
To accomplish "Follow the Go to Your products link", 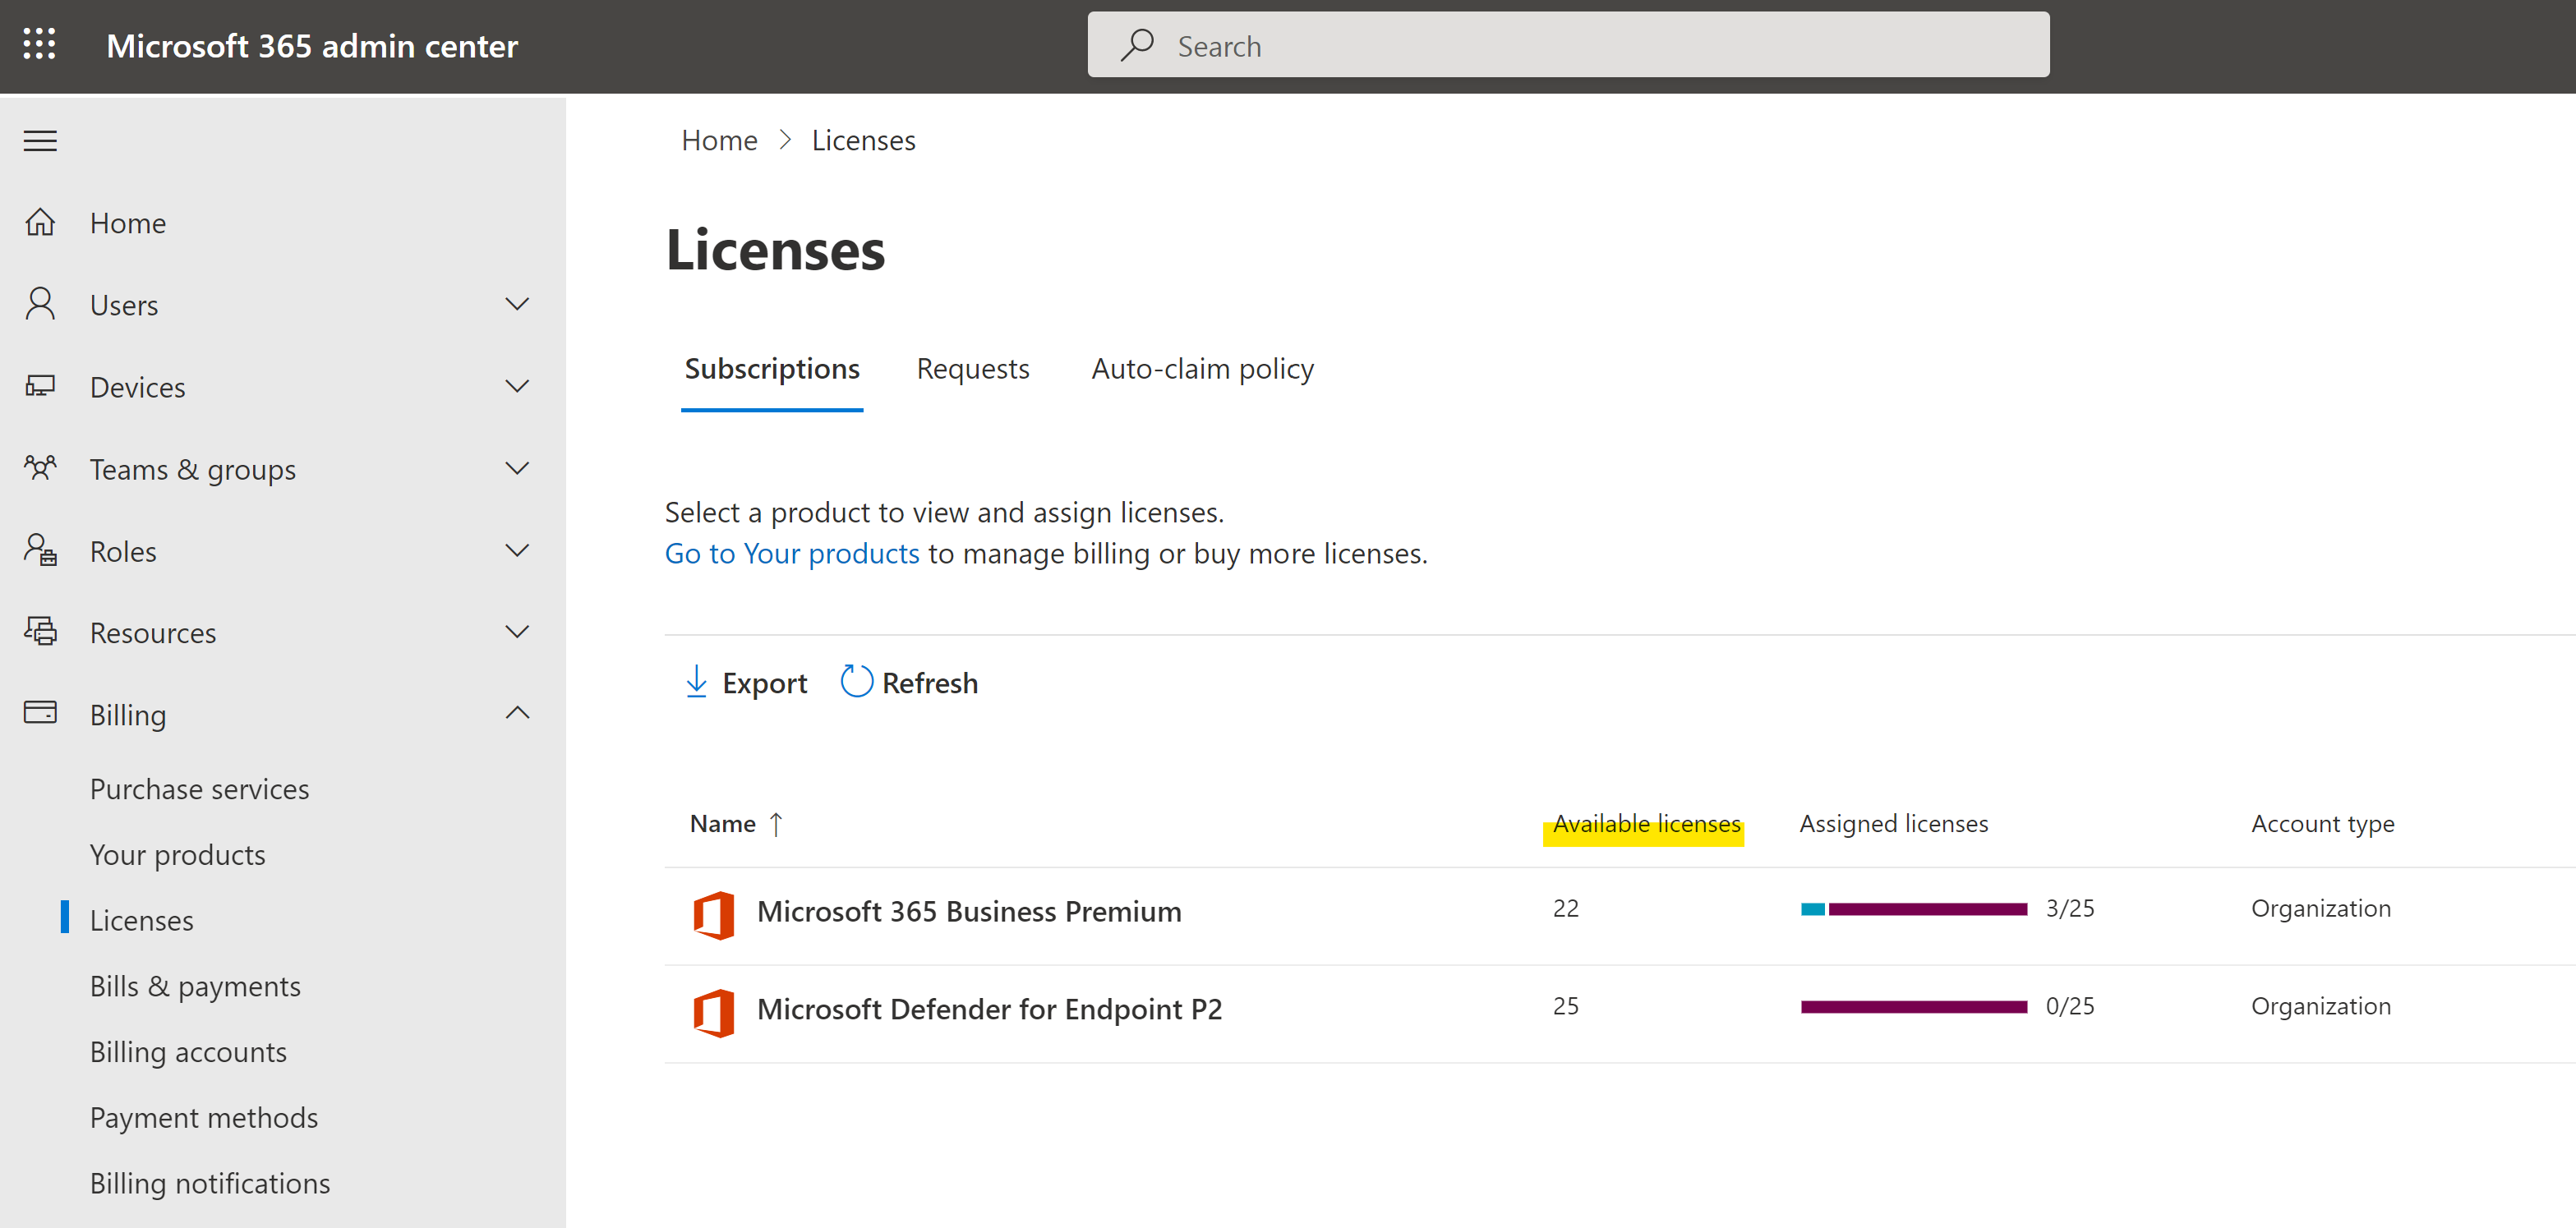I will tap(791, 552).
